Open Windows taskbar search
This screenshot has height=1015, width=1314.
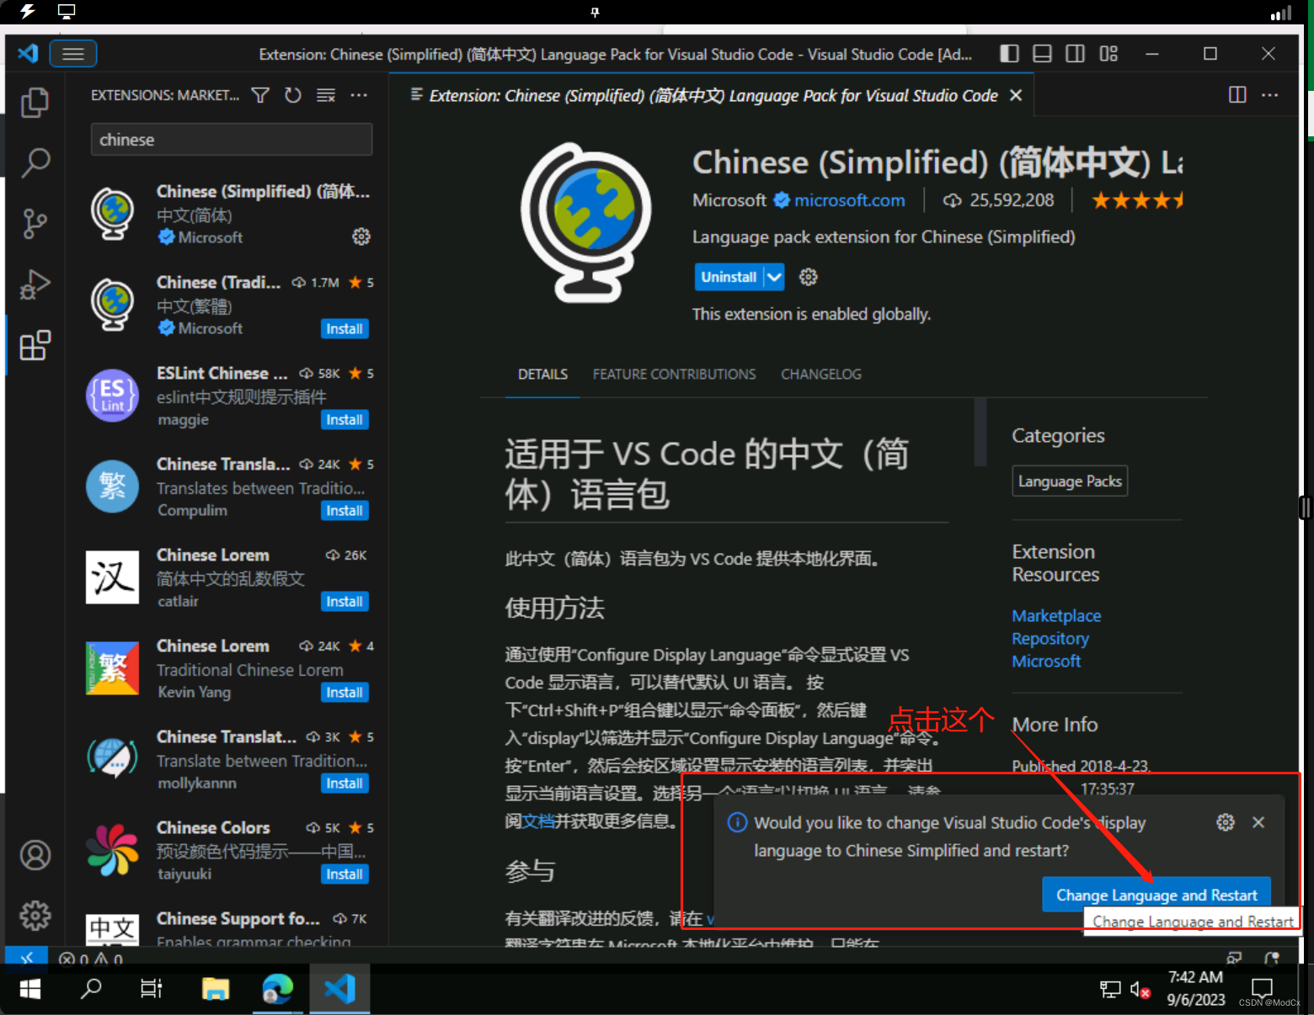91,989
